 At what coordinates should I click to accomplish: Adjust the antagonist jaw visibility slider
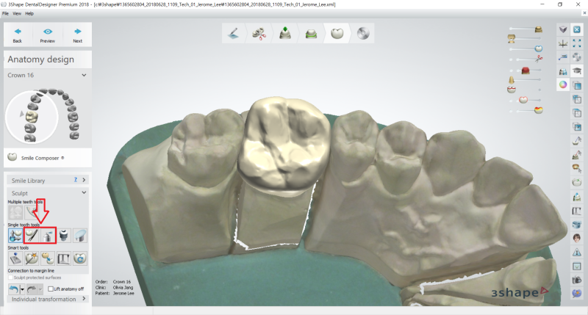pos(511,38)
